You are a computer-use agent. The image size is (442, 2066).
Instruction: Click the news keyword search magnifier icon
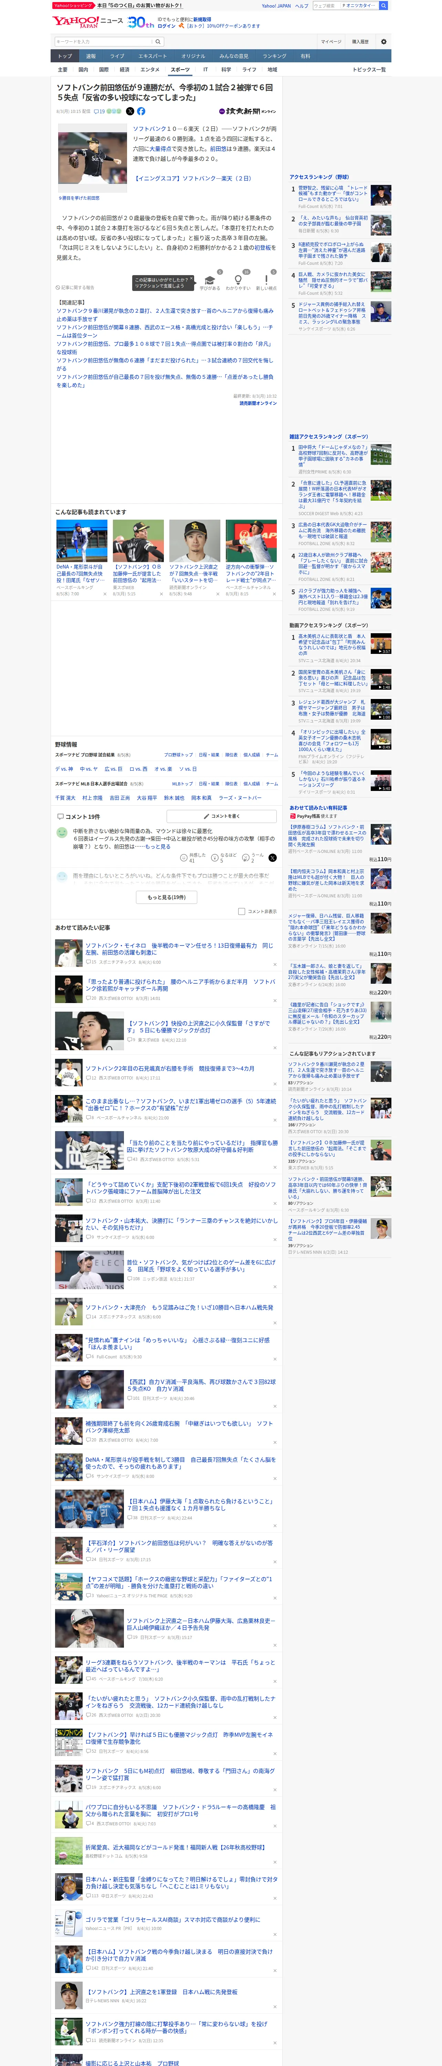(158, 42)
